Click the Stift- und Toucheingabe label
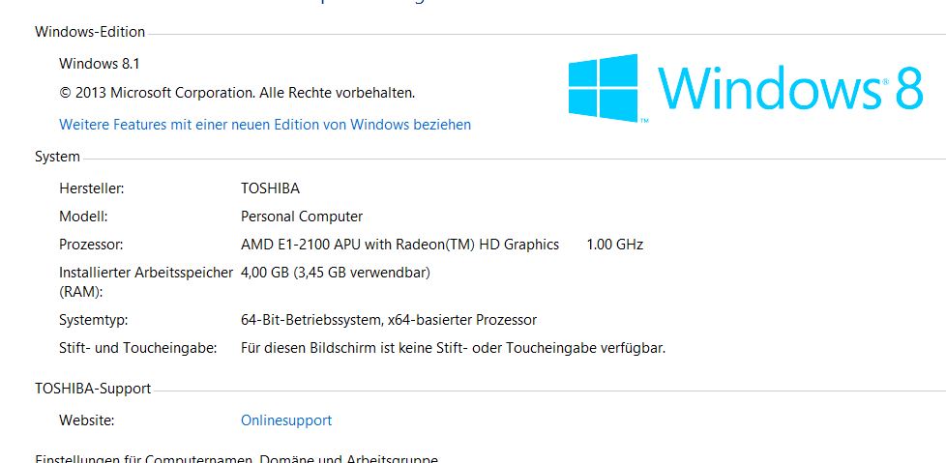Viewport: 946px width, 463px height. (x=137, y=348)
